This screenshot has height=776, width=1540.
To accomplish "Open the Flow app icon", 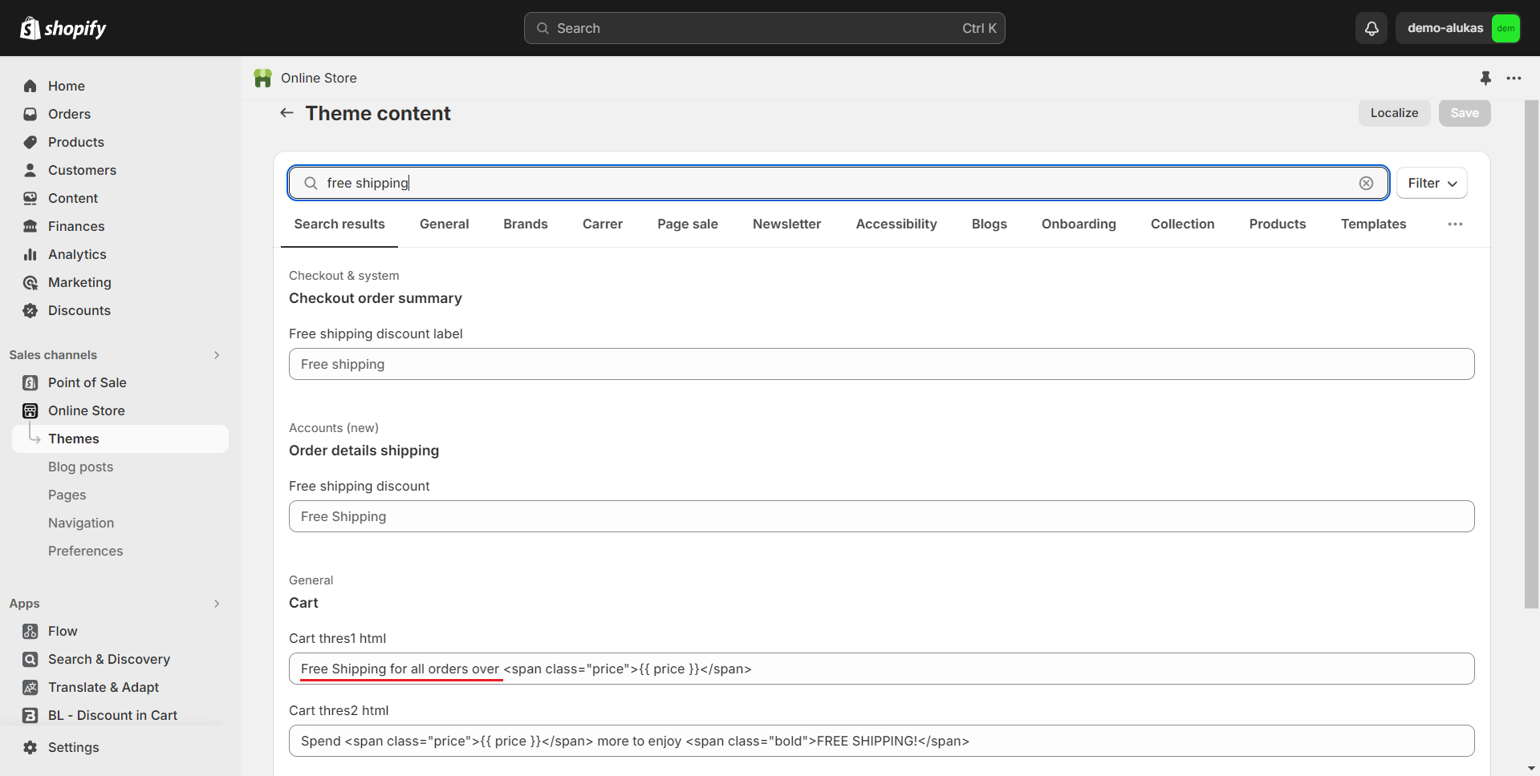I will pos(30,631).
